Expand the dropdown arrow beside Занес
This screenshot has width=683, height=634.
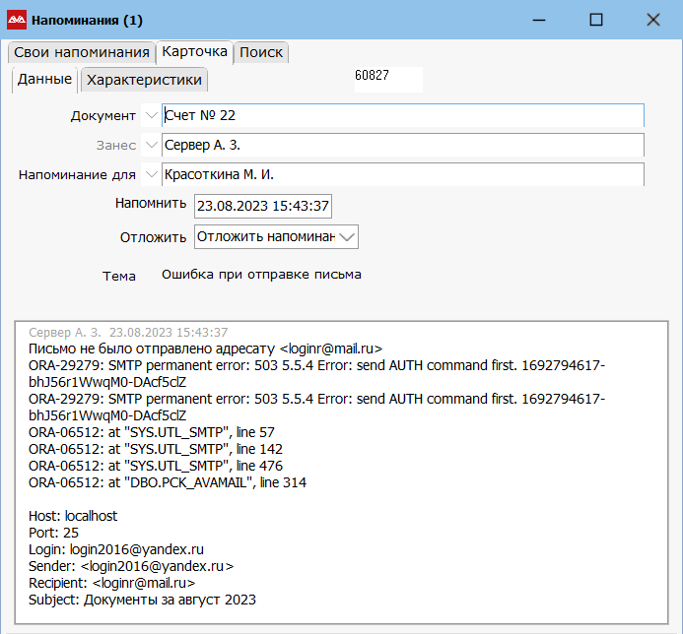click(150, 146)
